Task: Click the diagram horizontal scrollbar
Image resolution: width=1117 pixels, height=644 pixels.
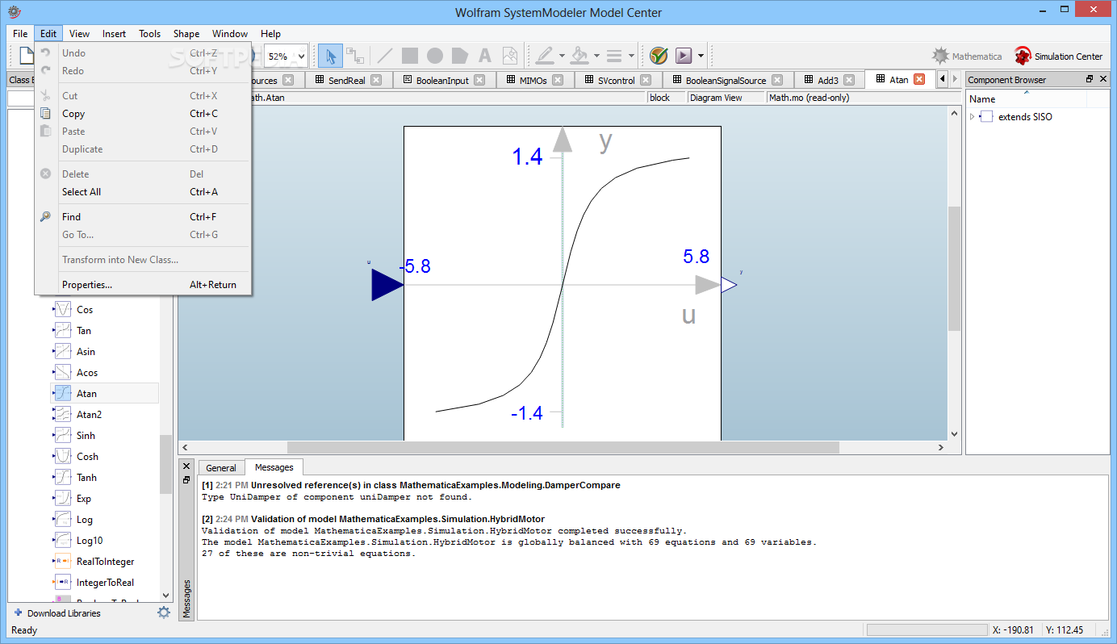Action: (563, 447)
